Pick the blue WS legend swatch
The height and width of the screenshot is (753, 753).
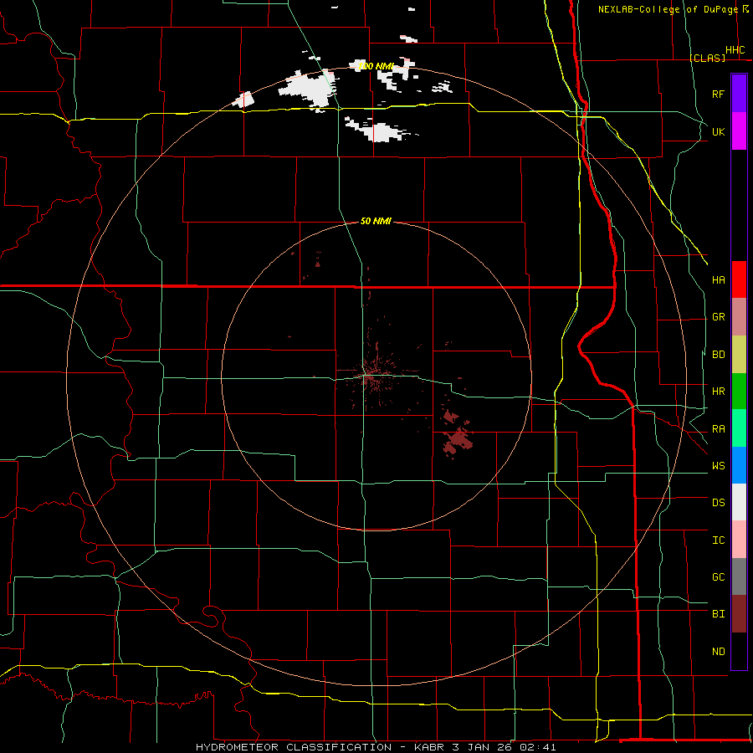[739, 465]
